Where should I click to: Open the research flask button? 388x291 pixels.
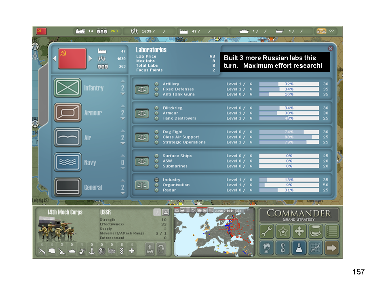click(299, 248)
